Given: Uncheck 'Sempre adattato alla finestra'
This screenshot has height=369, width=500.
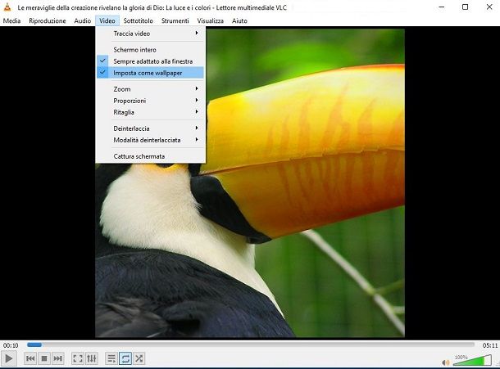Looking at the screenshot, I should point(152,61).
